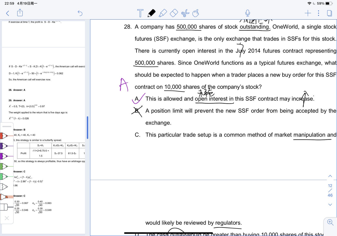This screenshot has width=337, height=236.
Task: Switch to the Hand pan tool
Action: click(196, 13)
